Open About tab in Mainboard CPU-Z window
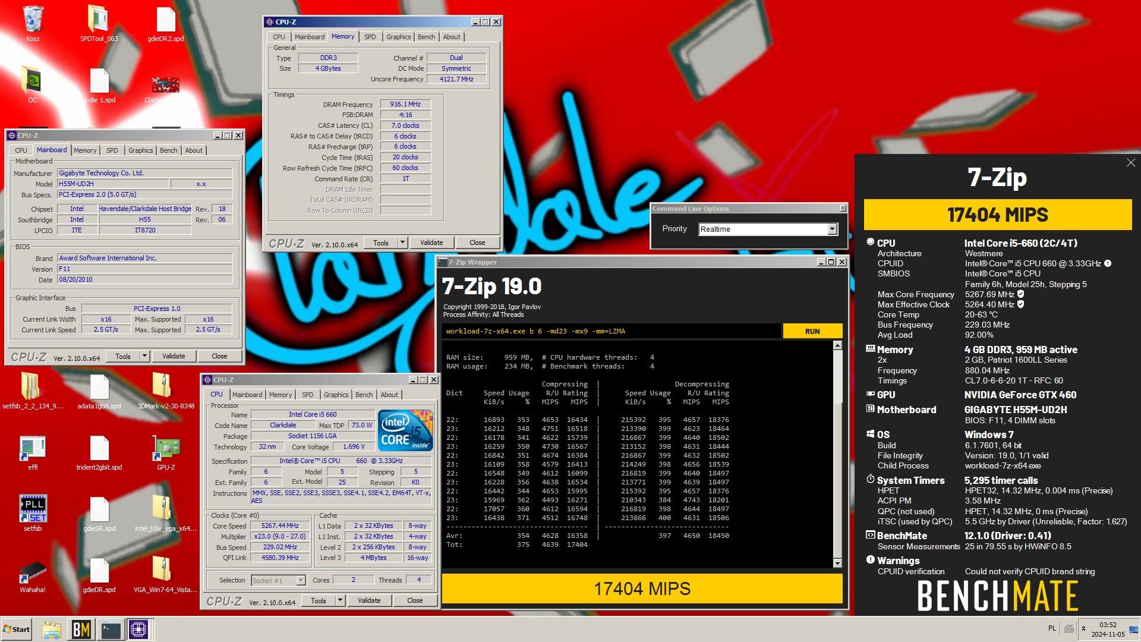Viewport: 1141px width, 642px height. [194, 150]
